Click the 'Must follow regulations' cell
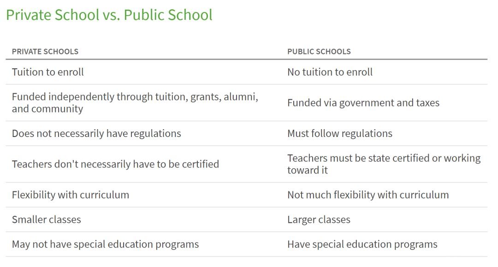 (x=340, y=133)
